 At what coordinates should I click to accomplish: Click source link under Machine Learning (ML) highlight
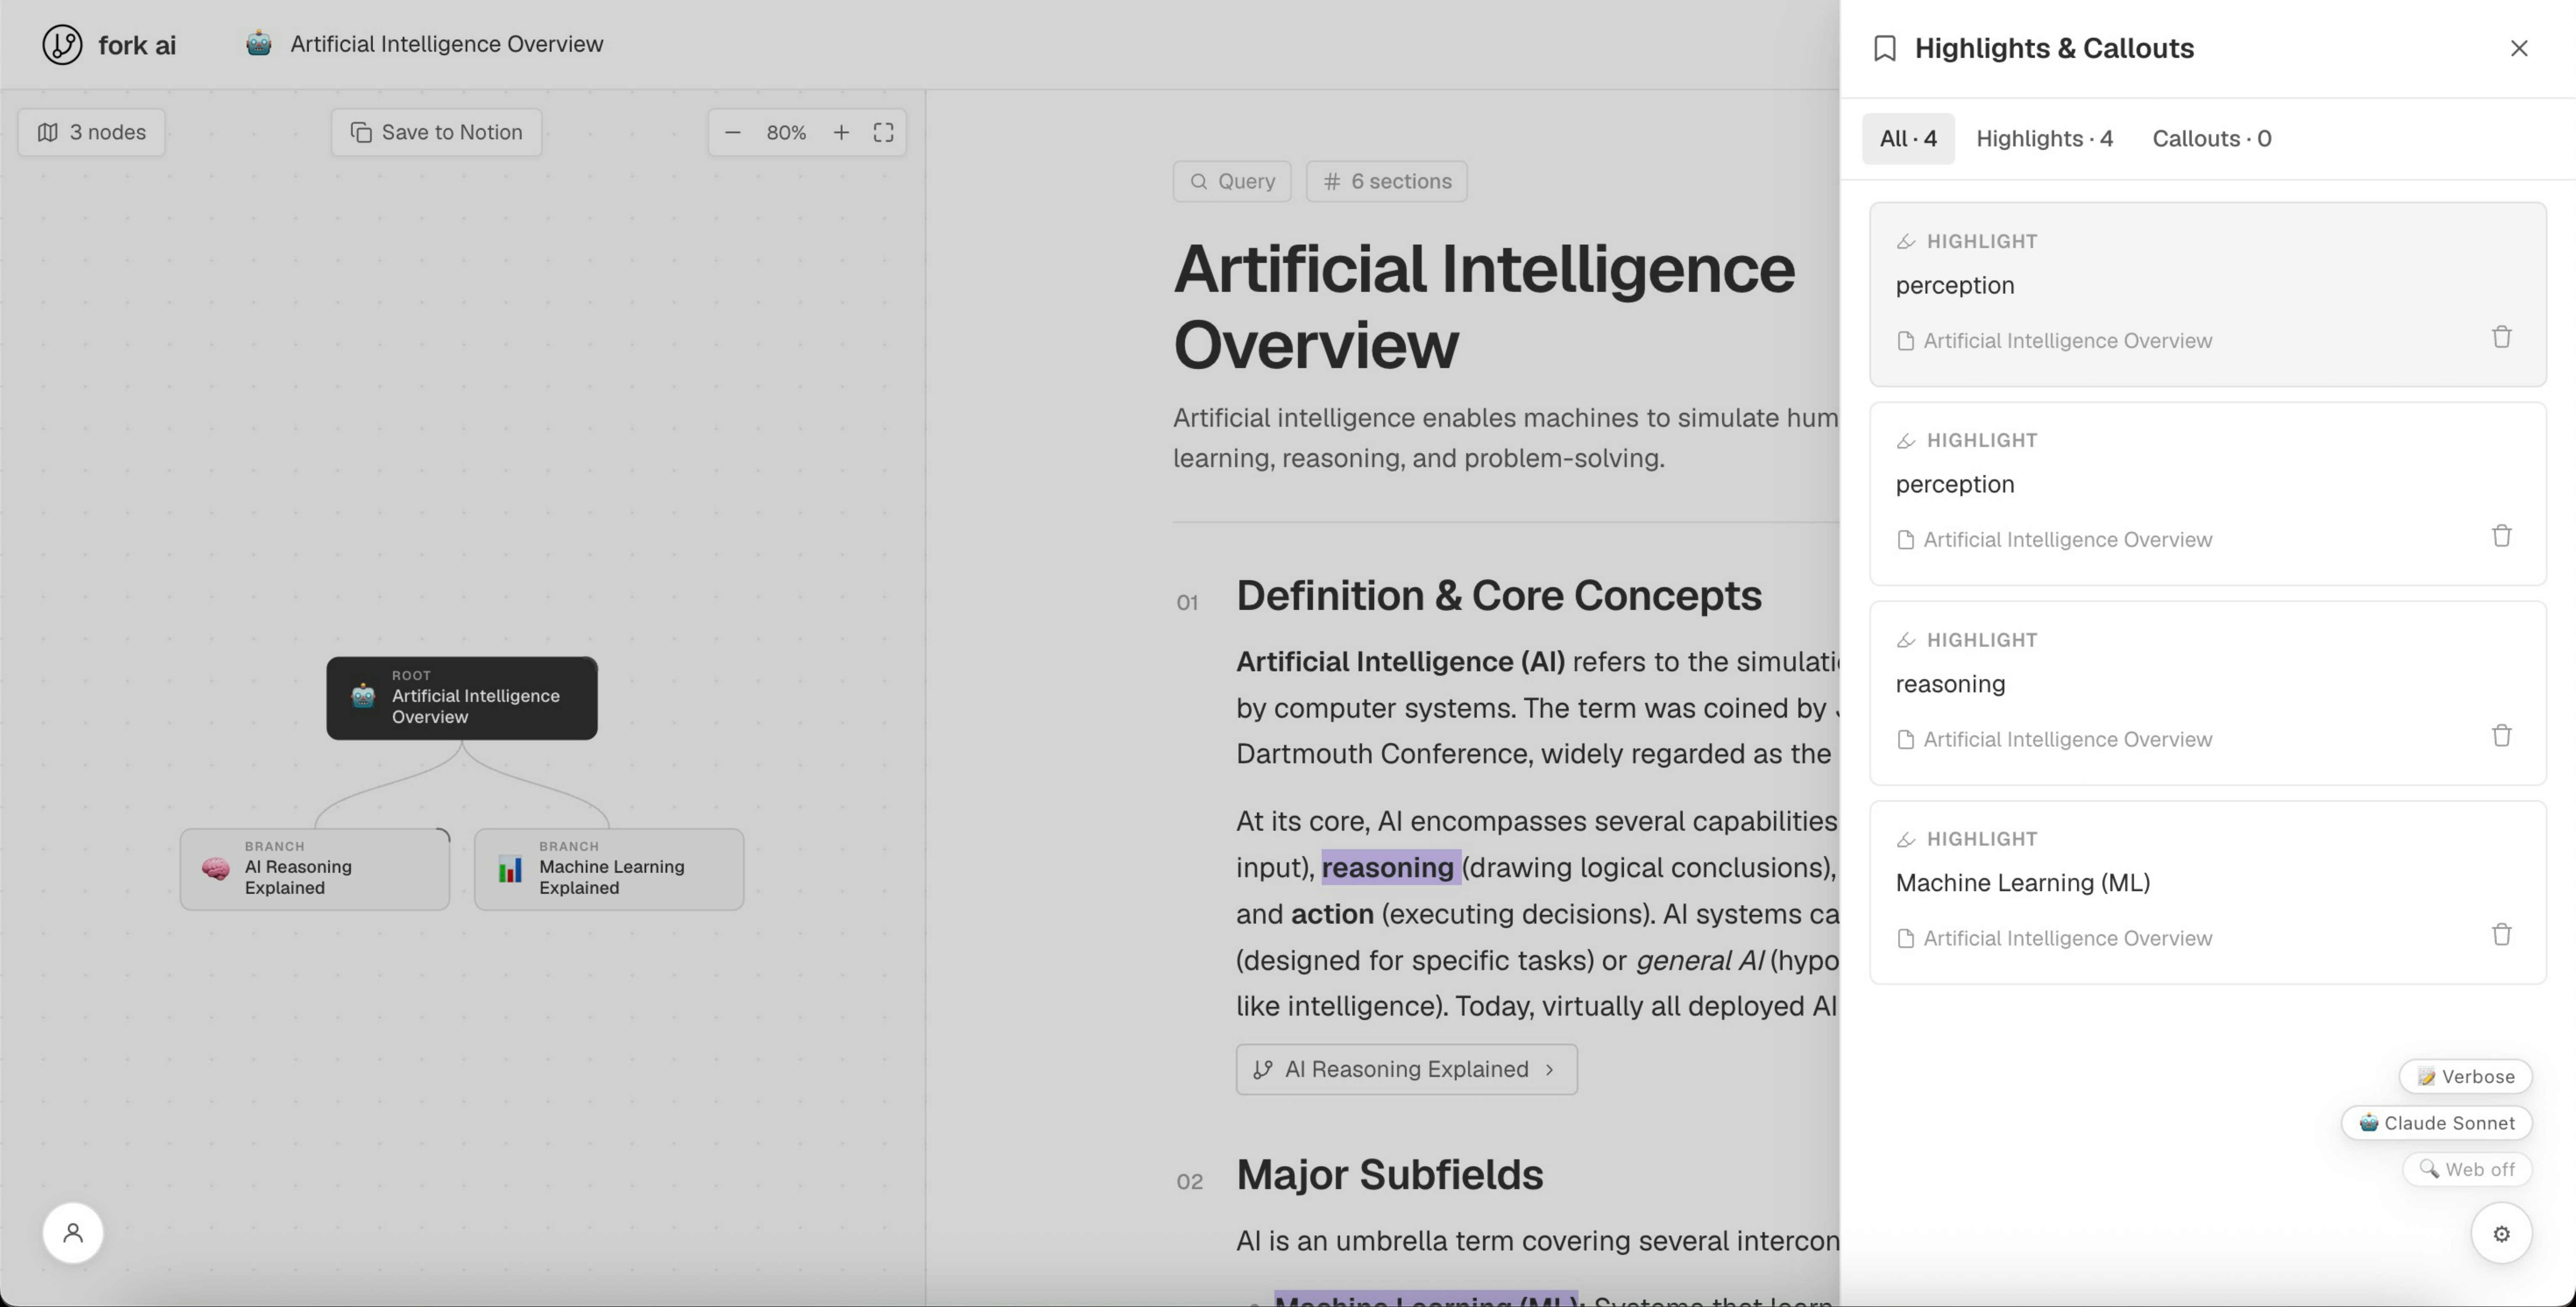(x=2055, y=938)
